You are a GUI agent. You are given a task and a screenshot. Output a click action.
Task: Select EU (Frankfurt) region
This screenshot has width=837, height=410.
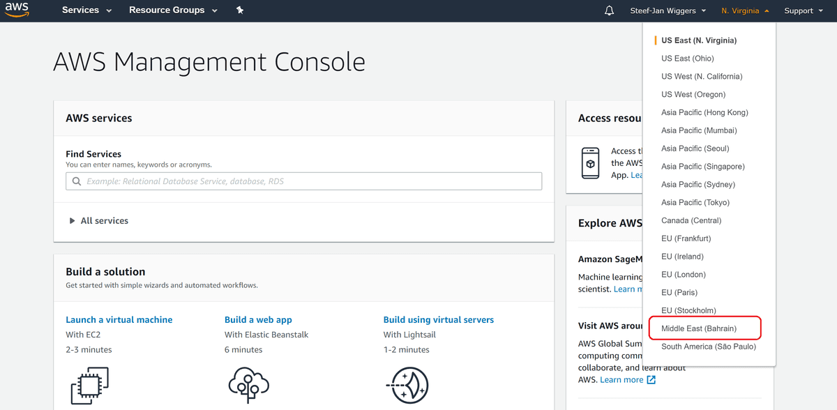[686, 238]
